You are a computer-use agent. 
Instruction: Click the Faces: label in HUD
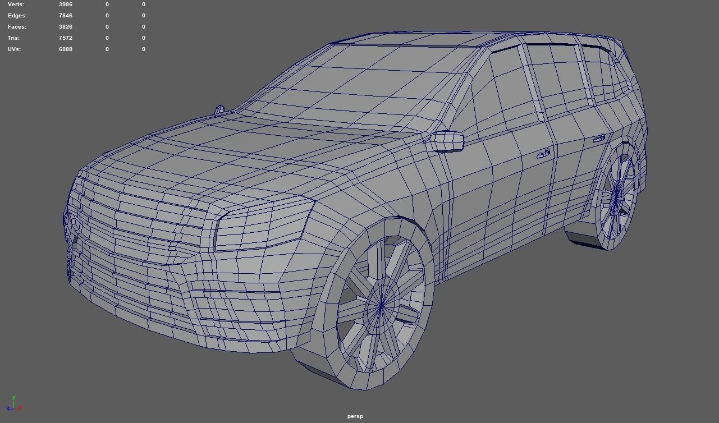click(17, 26)
